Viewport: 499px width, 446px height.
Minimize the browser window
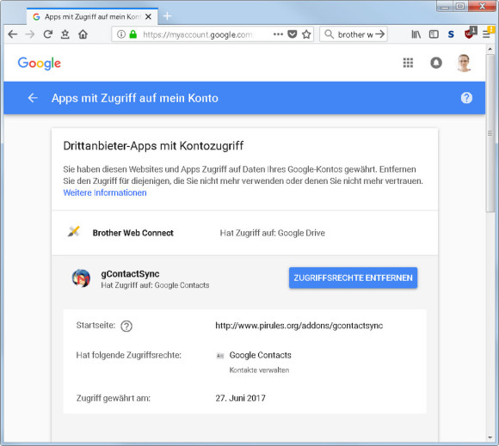pos(445,6)
